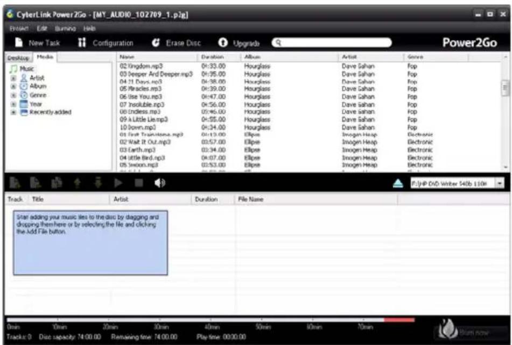
Task: Click the first add file icon
Action: 15,183
